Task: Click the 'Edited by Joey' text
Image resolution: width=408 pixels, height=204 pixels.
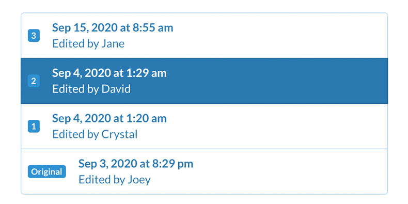Action: coord(115,180)
